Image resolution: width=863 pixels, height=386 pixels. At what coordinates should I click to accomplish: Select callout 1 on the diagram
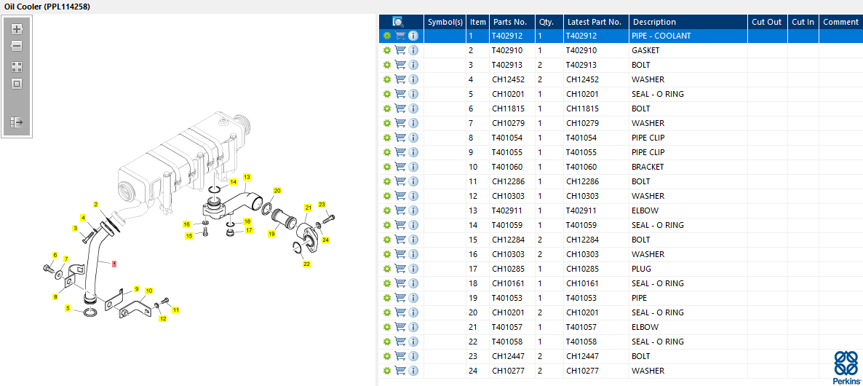pyautogui.click(x=114, y=264)
